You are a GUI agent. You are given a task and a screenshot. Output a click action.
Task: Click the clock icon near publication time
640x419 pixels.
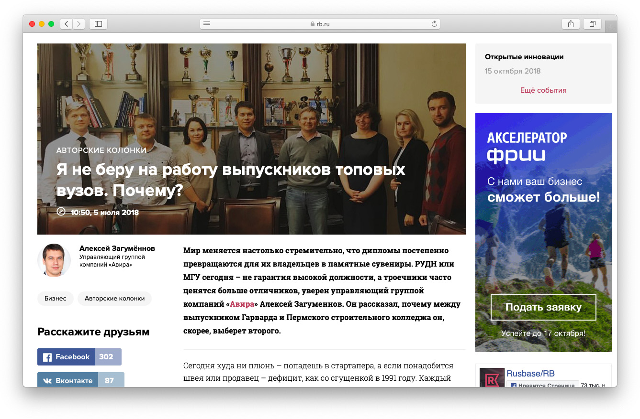click(61, 211)
